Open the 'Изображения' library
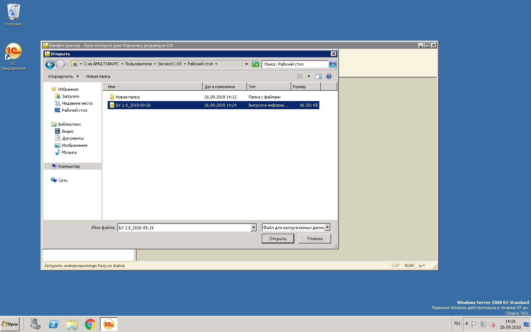 tap(74, 145)
